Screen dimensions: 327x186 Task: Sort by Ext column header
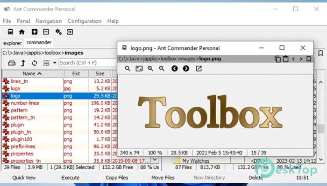[x=76, y=73]
